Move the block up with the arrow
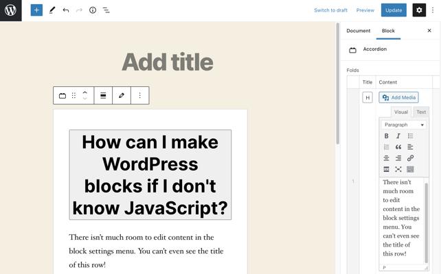 click(x=85, y=92)
